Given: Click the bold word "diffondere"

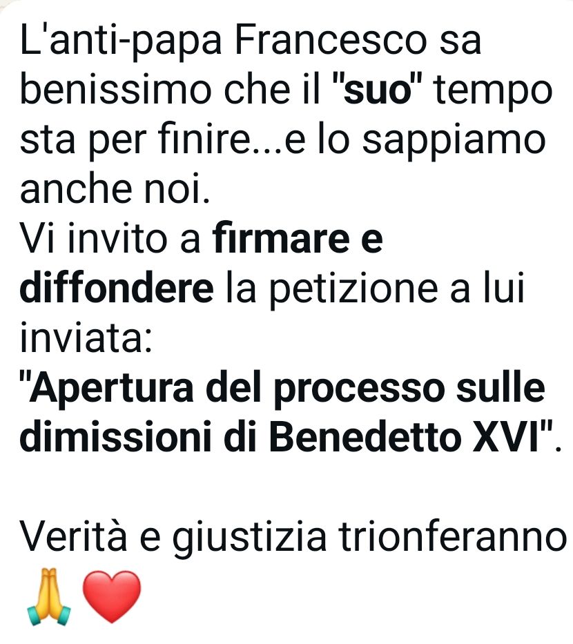Looking at the screenshot, I should coord(117,288).
